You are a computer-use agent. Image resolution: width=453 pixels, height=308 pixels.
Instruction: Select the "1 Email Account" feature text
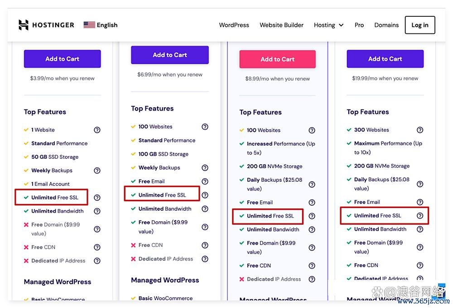tap(51, 184)
